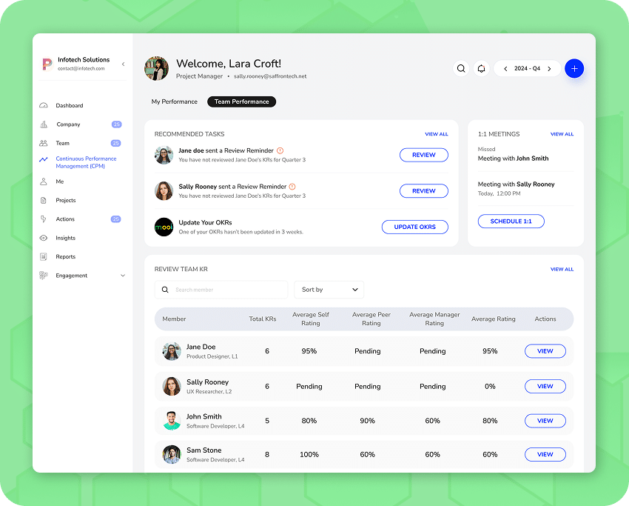Screen dimensions: 629x506
Task: Click the Schedule 1:1 button
Action: click(511, 222)
